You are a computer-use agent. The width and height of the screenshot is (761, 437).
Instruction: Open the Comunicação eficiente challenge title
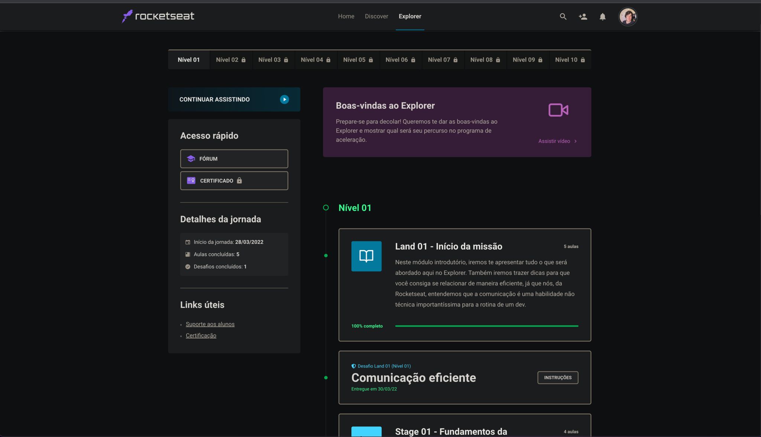[x=414, y=378]
